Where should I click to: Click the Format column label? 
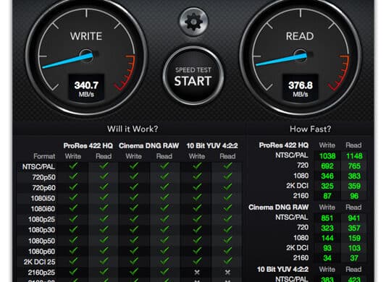tap(44, 156)
